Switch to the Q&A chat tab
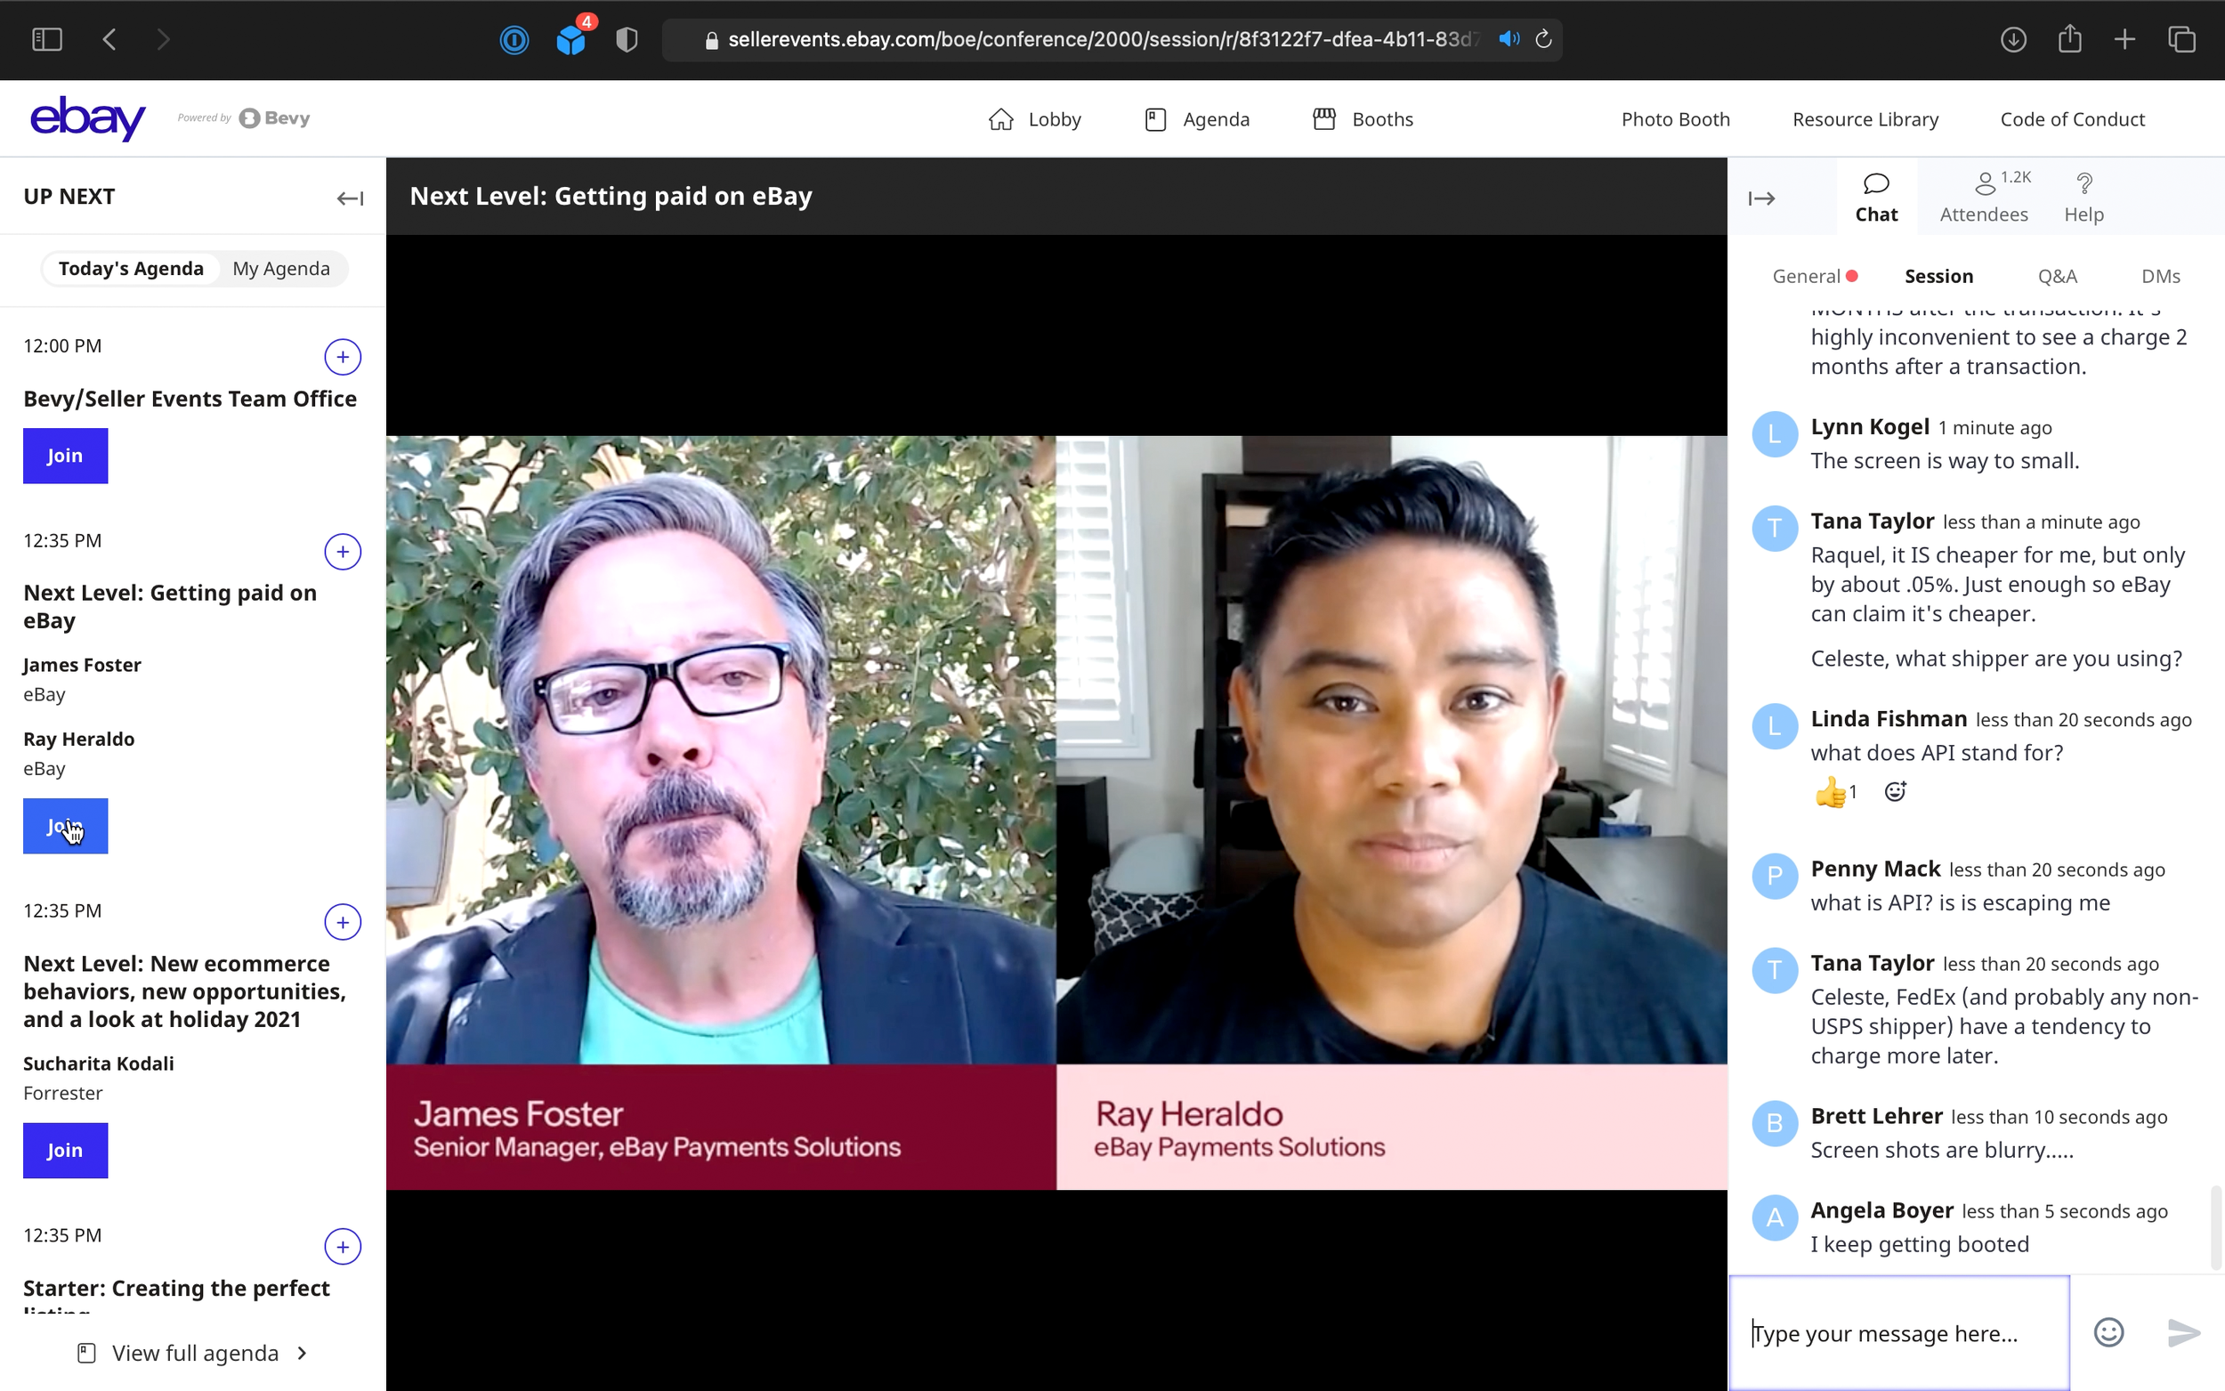 click(x=2057, y=276)
